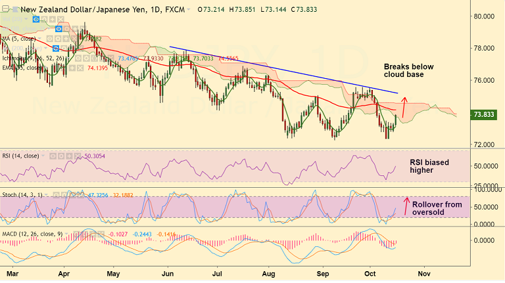Click the Jun label on the time axis

tap(168, 274)
